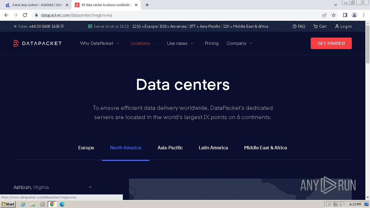This screenshot has width=370, height=208.
Task: Select the North America region tab
Action: 126,148
